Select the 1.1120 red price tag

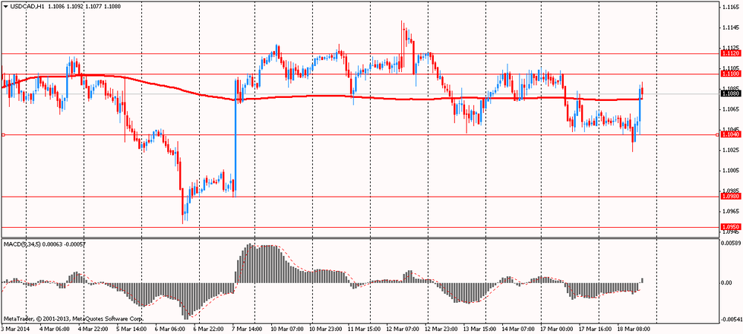(730, 54)
